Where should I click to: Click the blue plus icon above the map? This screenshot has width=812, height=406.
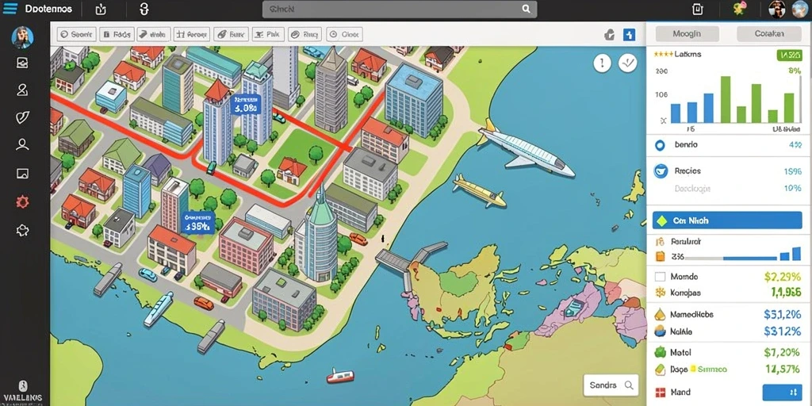(x=629, y=35)
